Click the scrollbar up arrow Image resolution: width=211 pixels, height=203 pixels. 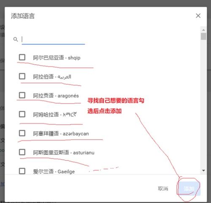[203, 30]
